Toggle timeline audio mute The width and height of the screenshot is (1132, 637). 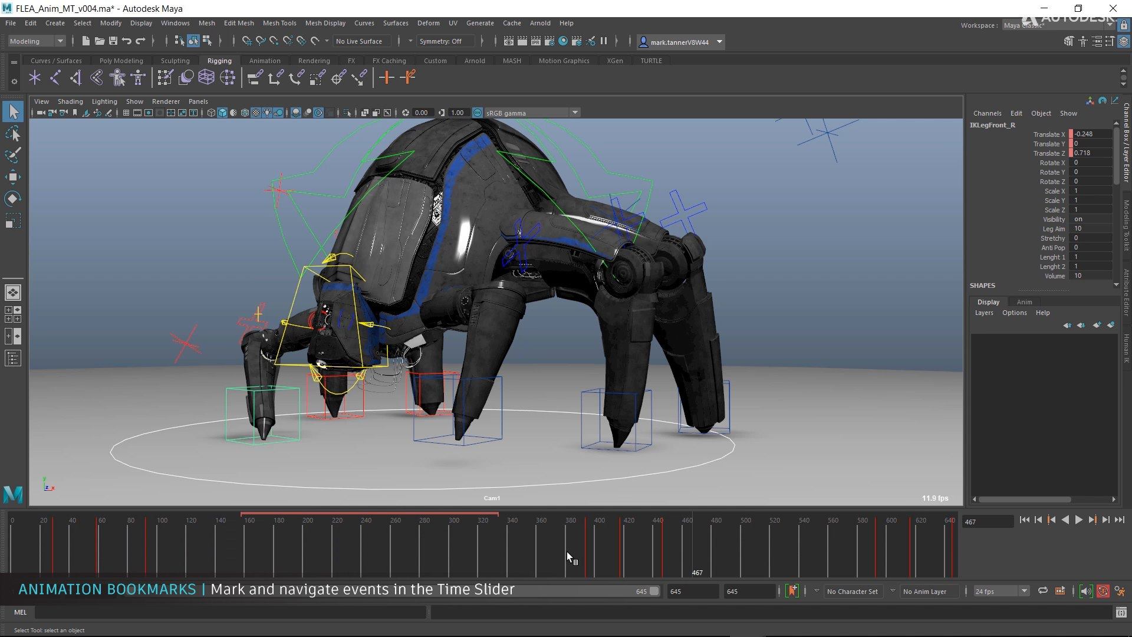[1085, 591]
